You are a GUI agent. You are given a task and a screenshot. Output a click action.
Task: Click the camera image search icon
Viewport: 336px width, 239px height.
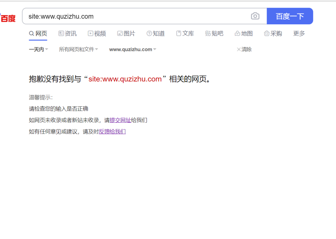pyautogui.click(x=255, y=16)
